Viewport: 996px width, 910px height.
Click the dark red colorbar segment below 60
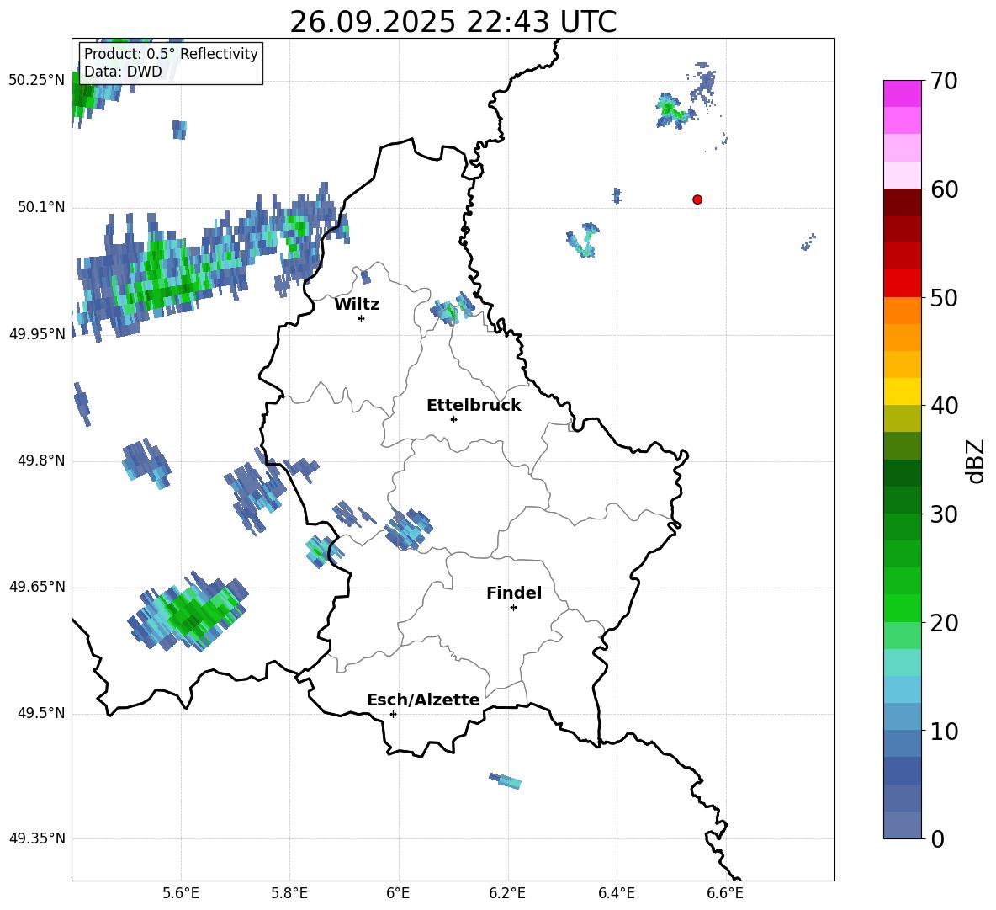coord(902,202)
